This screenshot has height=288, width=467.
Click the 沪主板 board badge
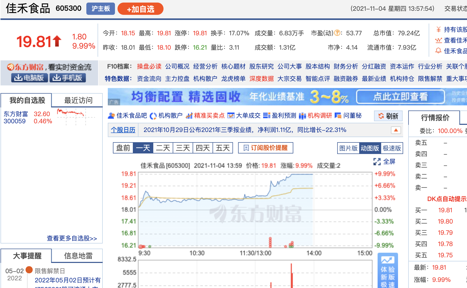pos(101,9)
